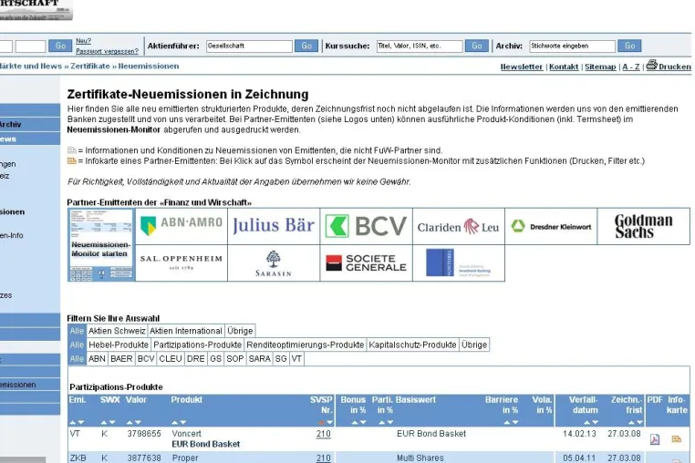695x463 pixels.
Task: Open the Newsletter link
Action: [522, 67]
